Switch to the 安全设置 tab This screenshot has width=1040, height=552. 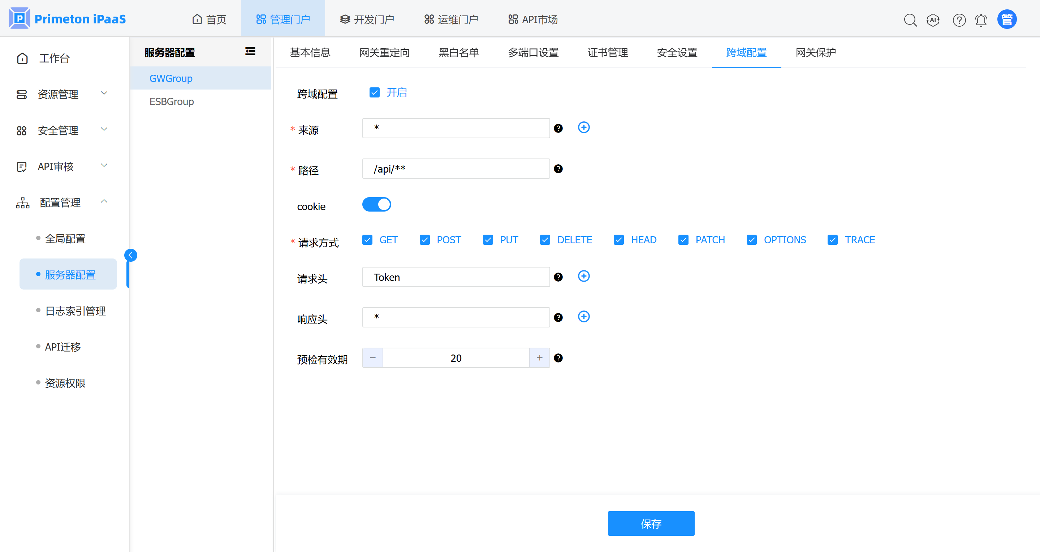(x=677, y=52)
